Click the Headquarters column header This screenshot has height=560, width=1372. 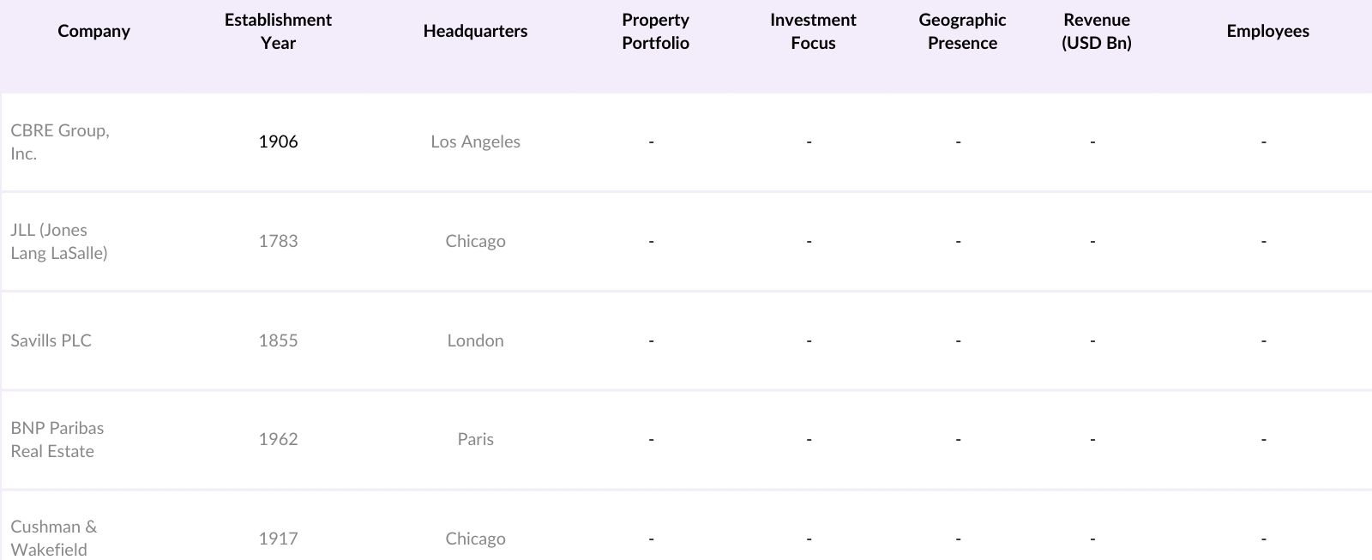coord(475,31)
